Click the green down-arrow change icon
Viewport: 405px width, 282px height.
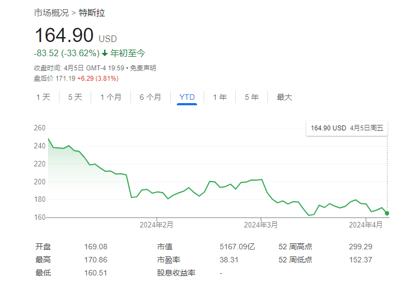click(105, 53)
